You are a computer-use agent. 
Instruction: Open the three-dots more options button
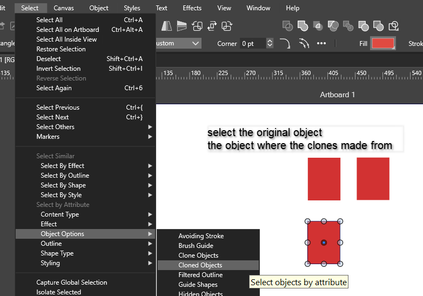(321, 43)
